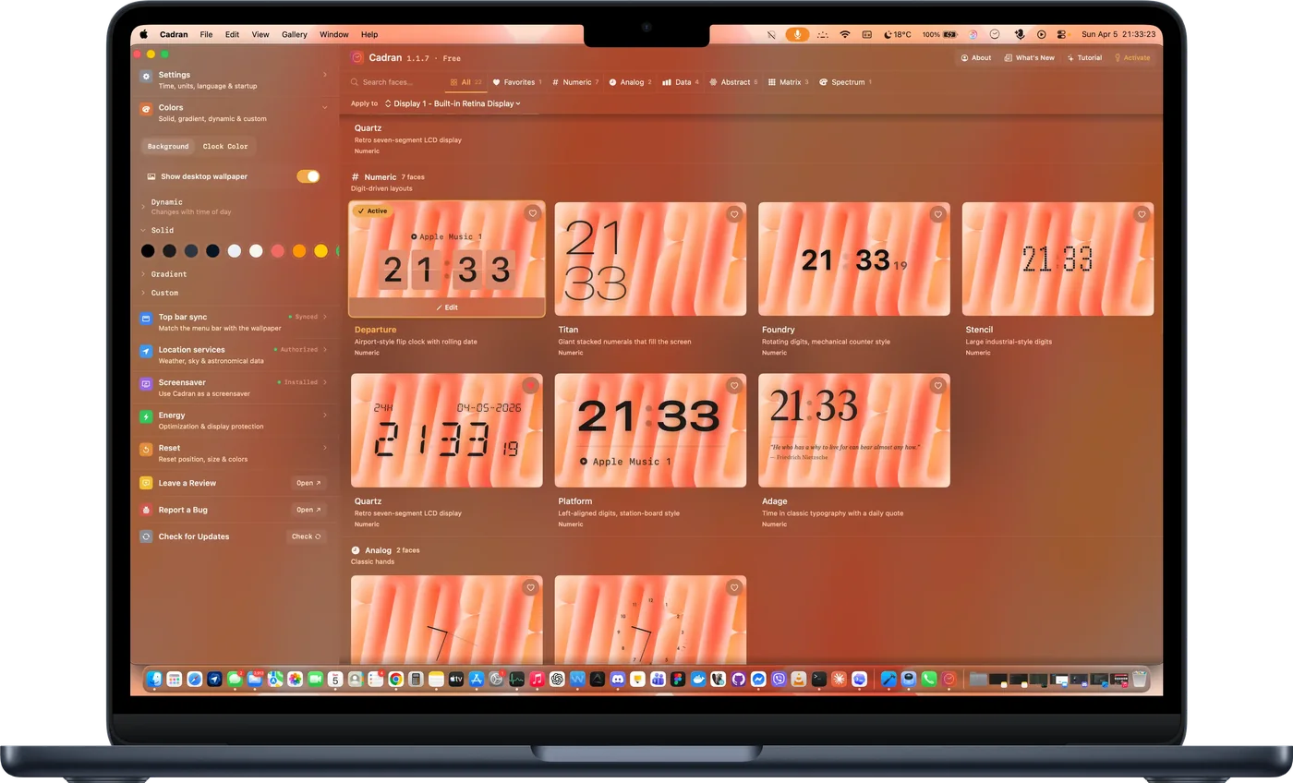Click the Activate button
The width and height of the screenshot is (1293, 783).
tap(1131, 57)
